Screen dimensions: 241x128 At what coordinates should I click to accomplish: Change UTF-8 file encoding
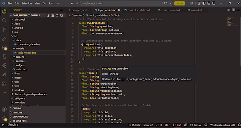(x=159, y=125)
